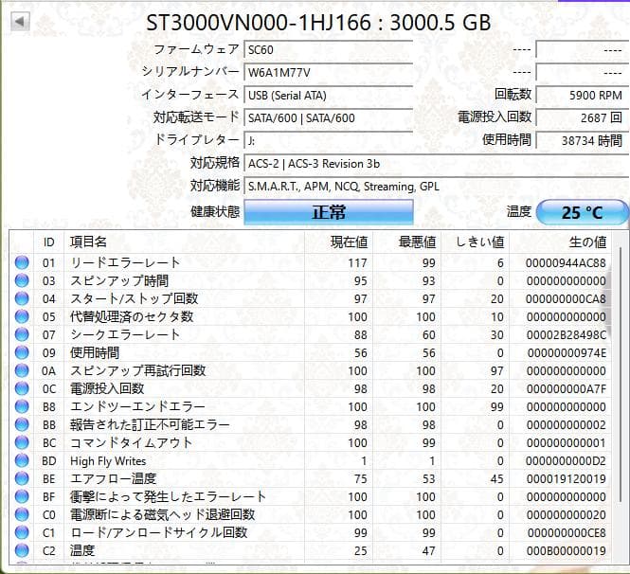Screen dimensions: 630x574
Task: Select the コマンドタイムアウト attribute row
Action: [x=310, y=442]
